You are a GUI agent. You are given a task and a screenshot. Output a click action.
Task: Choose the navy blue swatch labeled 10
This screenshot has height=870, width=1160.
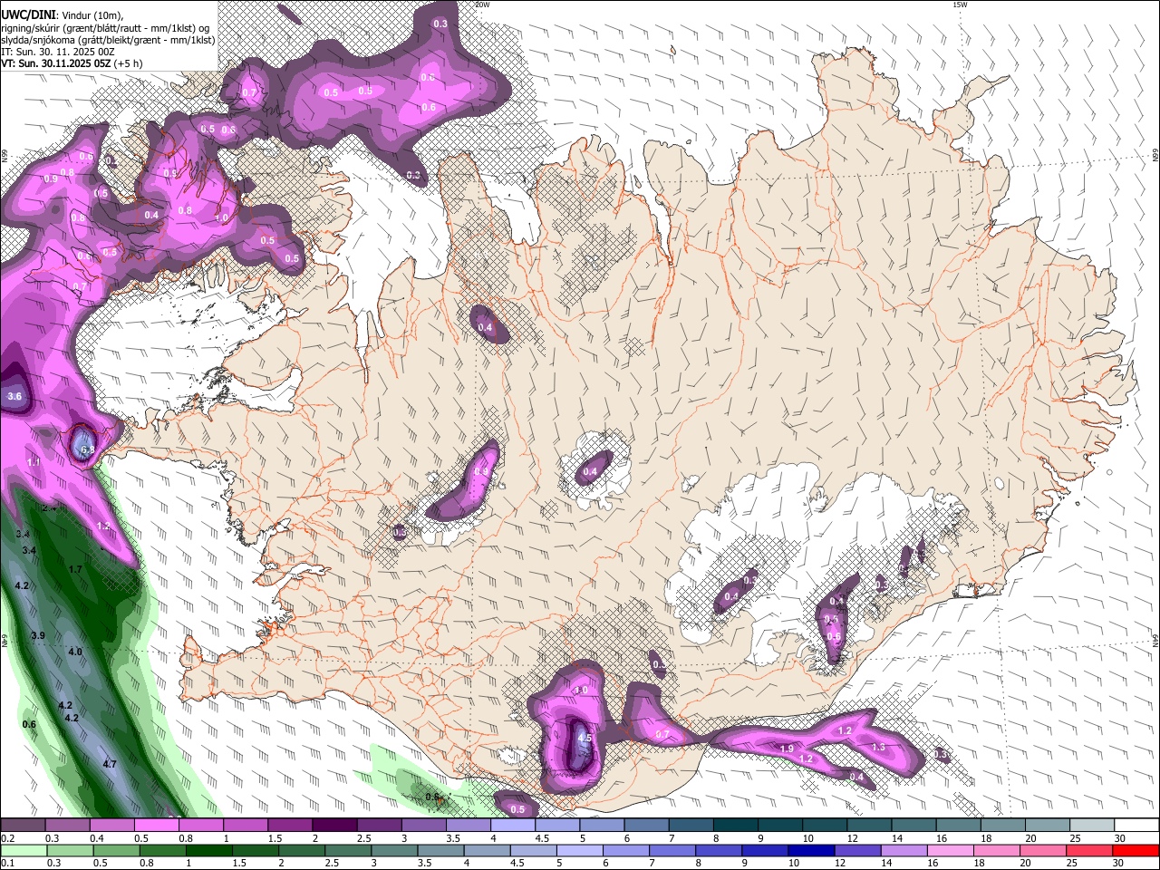(x=810, y=851)
